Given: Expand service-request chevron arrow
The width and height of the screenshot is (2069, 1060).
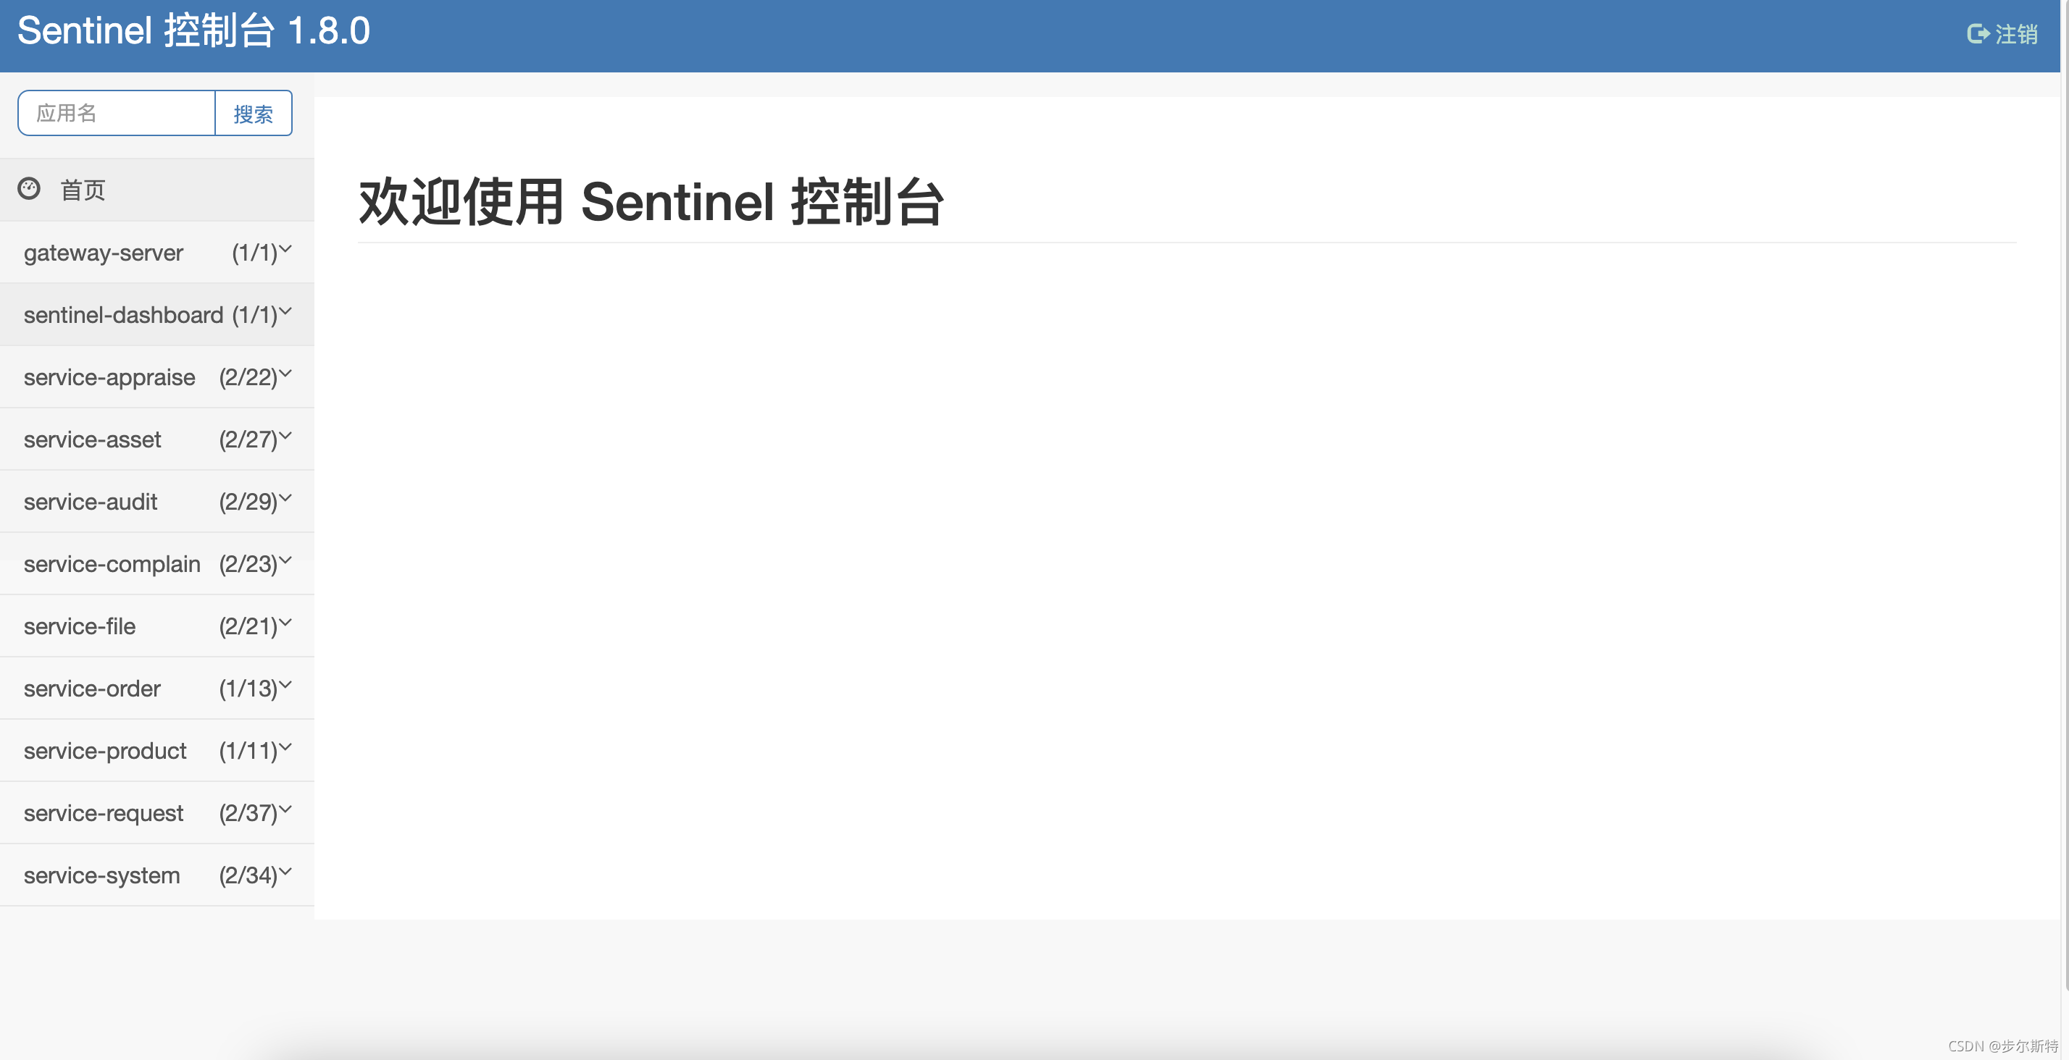Looking at the screenshot, I should pos(285,809).
